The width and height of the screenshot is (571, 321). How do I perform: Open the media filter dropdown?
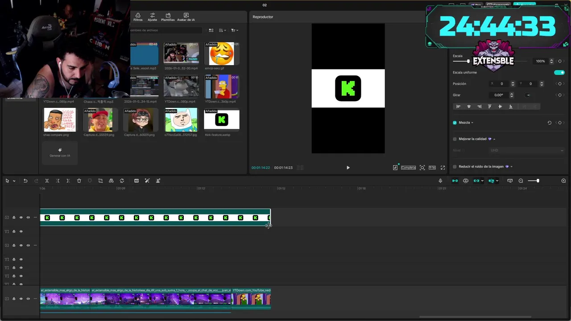pyautogui.click(x=235, y=30)
